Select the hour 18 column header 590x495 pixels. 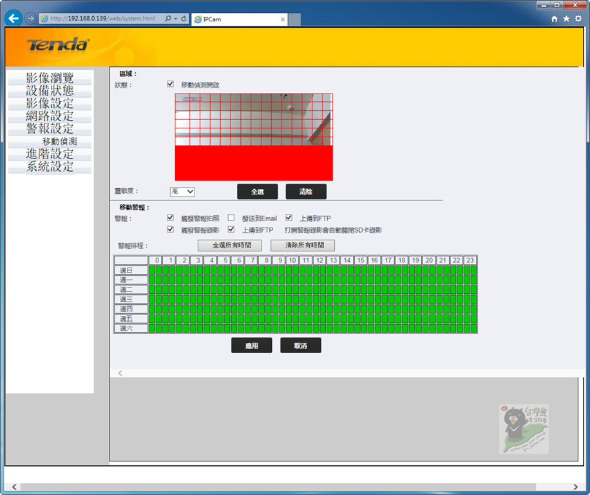401,260
